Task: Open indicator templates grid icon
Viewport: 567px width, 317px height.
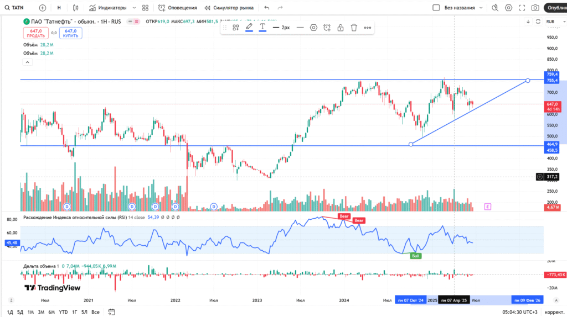Action: pos(146,8)
